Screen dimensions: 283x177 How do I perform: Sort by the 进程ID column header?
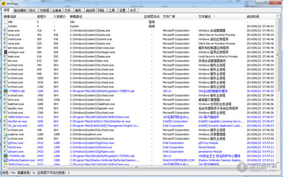tap(44, 17)
